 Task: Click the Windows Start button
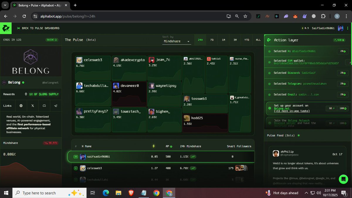point(6,193)
